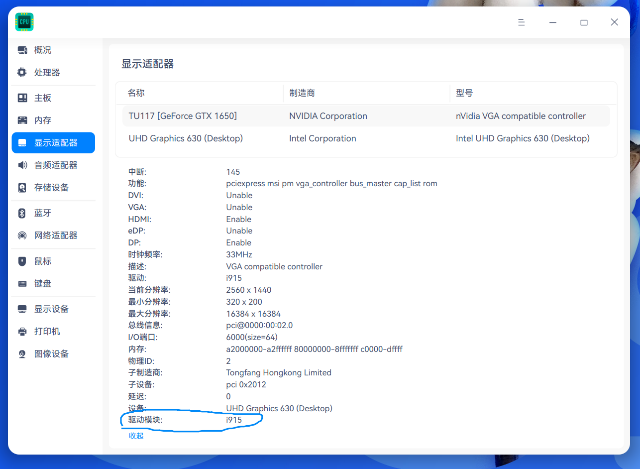
Task: Click the 最小分辨率 value 320 x 200
Action: click(x=244, y=302)
